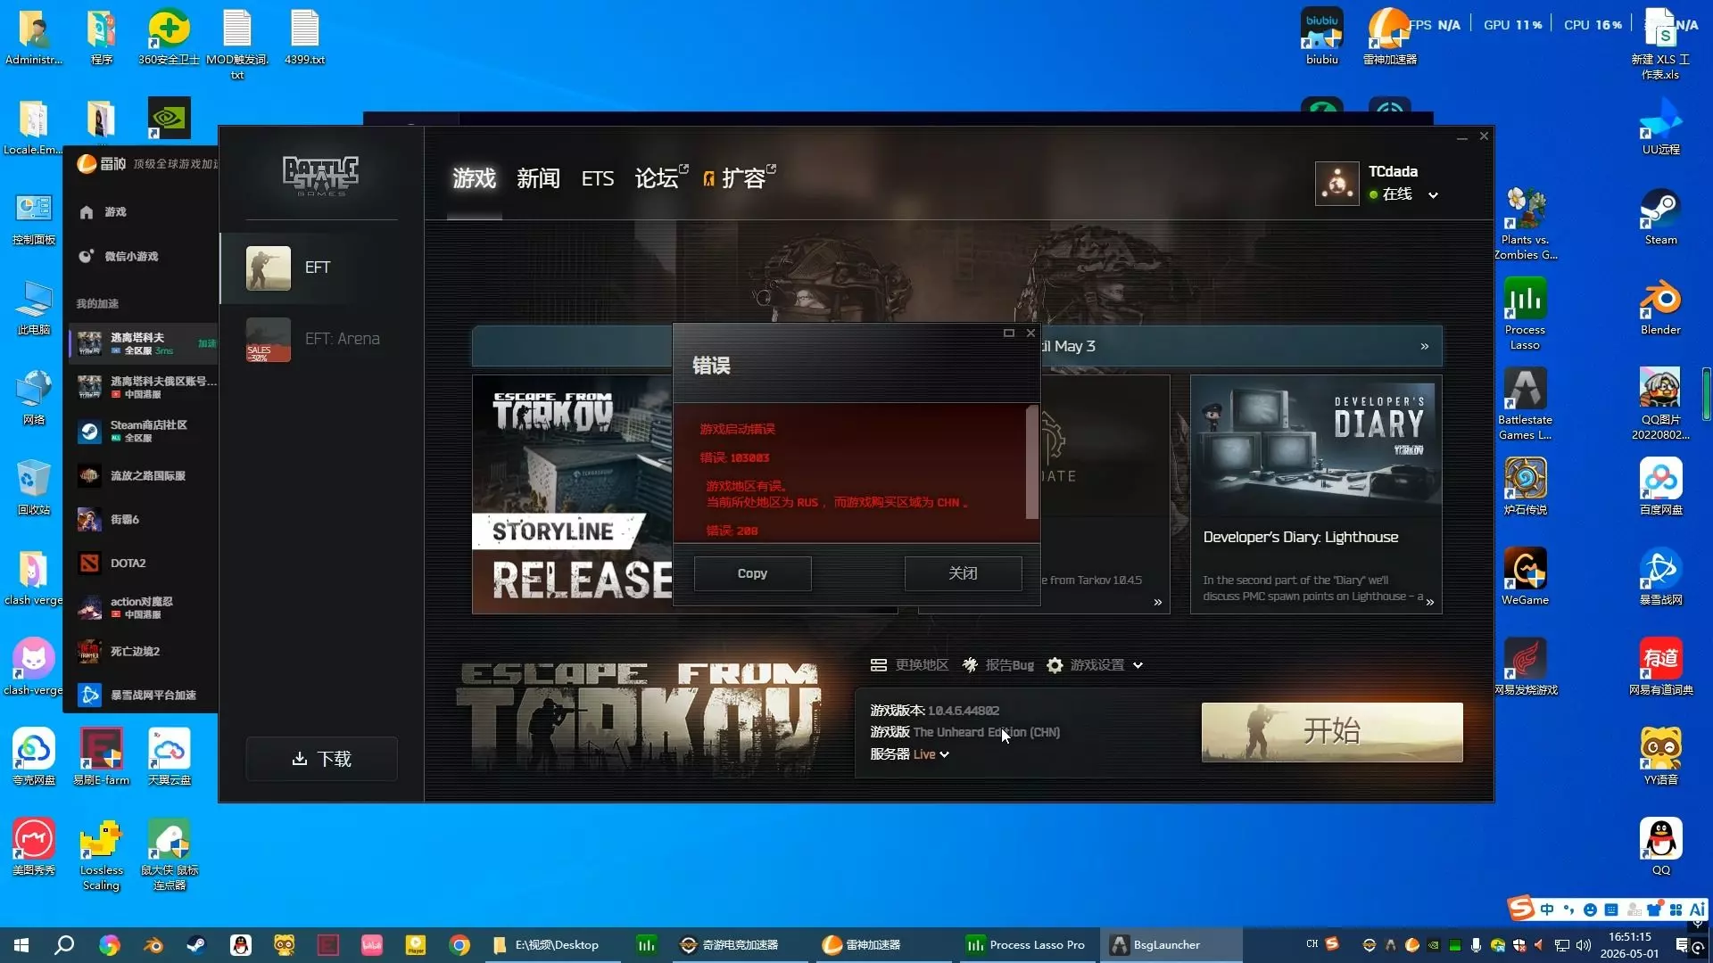The height and width of the screenshot is (963, 1713).
Task: Select EFT game in launcher sidebar
Action: click(321, 268)
